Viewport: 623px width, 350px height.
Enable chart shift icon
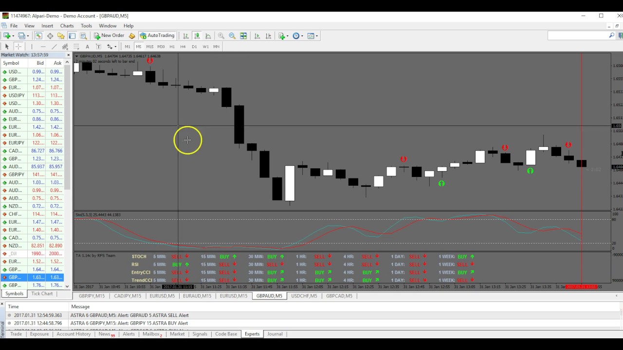(268, 35)
